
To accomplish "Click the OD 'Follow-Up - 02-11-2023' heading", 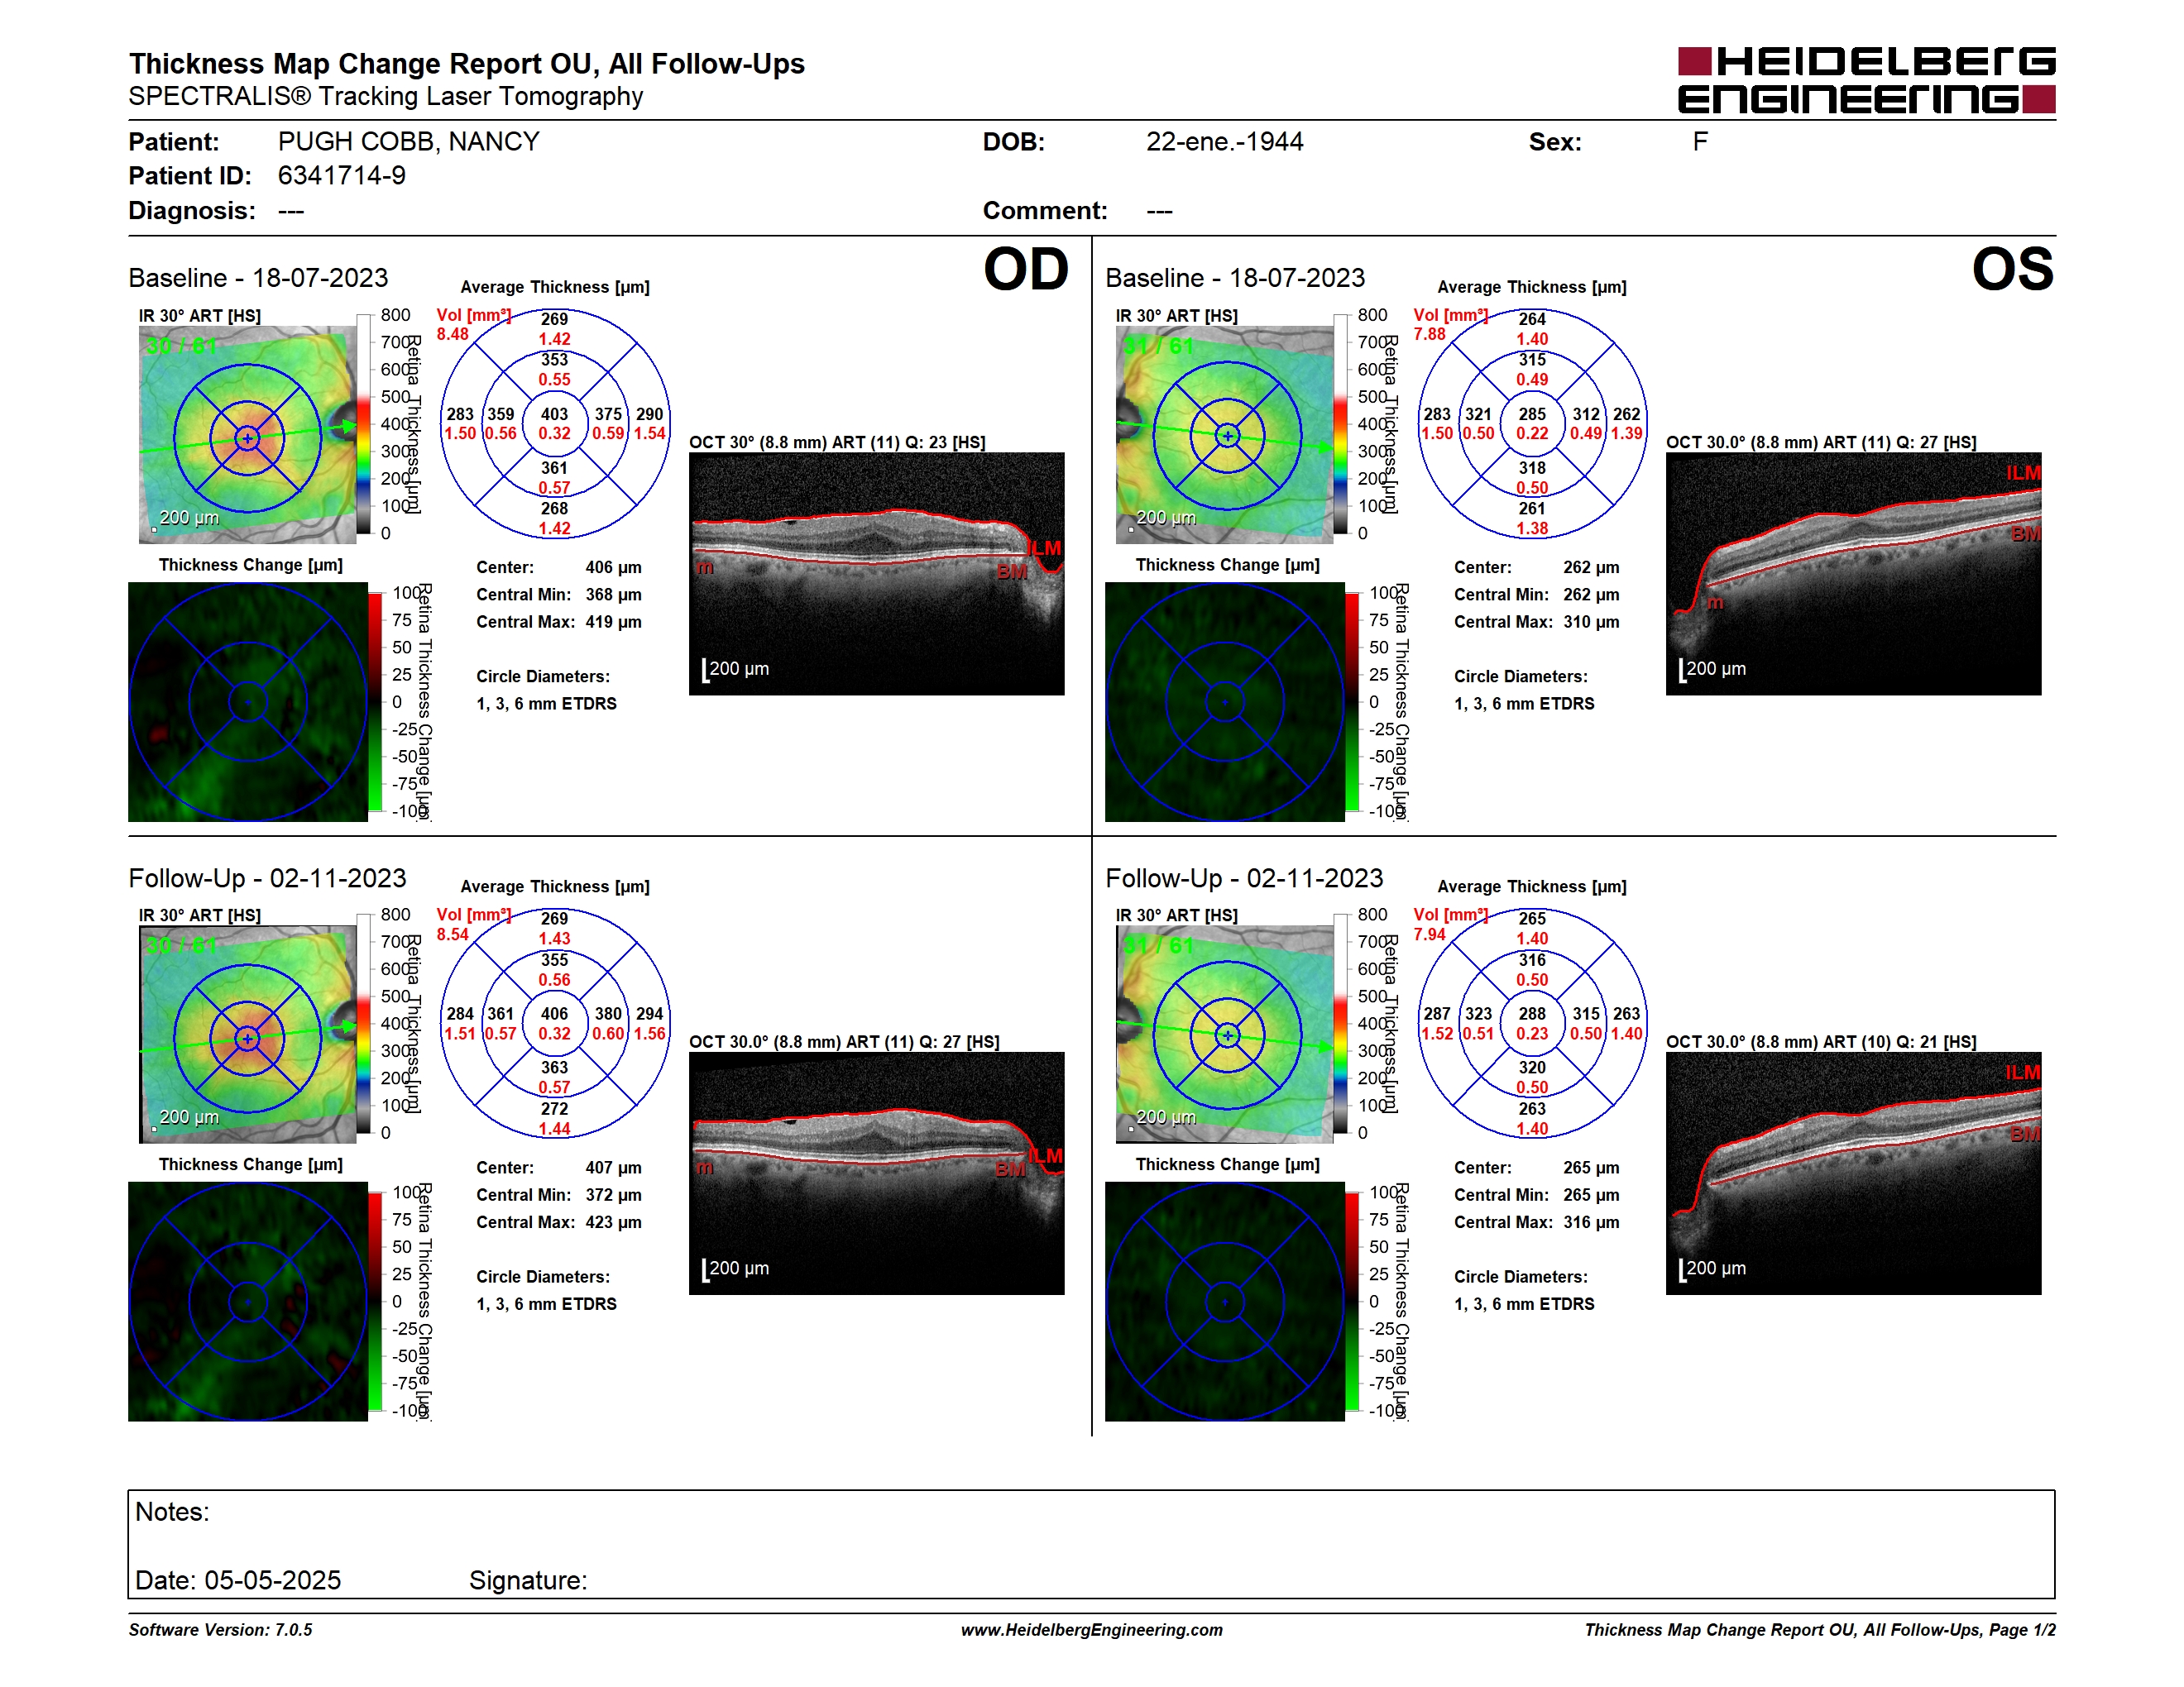I will (267, 878).
